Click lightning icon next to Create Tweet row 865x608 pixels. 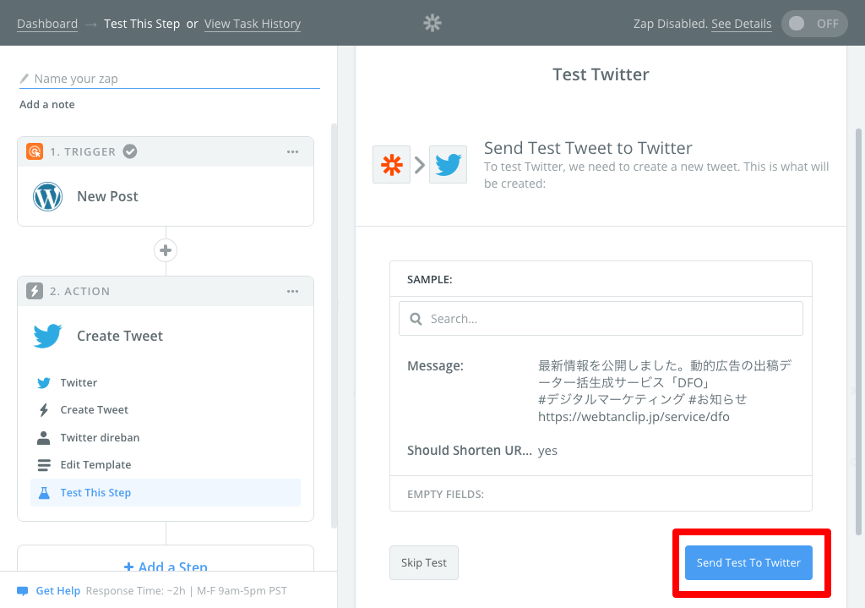pos(44,410)
